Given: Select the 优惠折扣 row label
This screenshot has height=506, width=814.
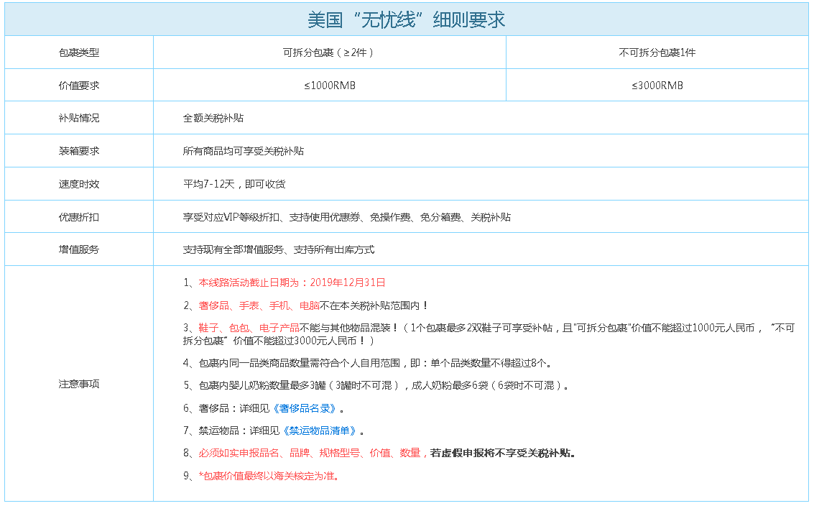Looking at the screenshot, I should [79, 217].
